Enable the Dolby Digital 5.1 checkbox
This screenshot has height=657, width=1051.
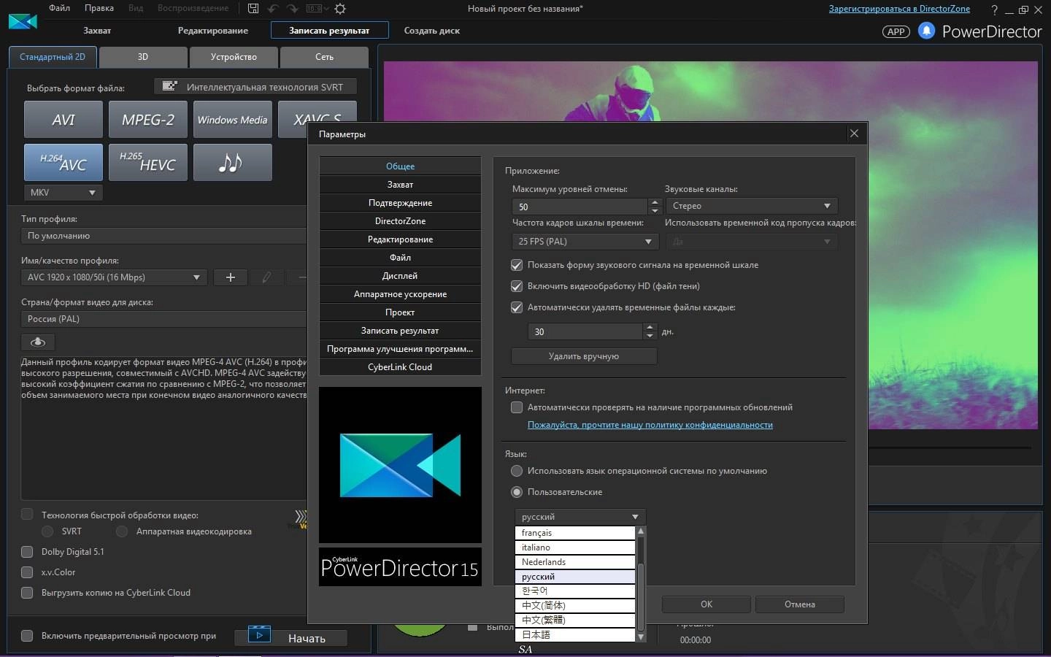(x=27, y=552)
